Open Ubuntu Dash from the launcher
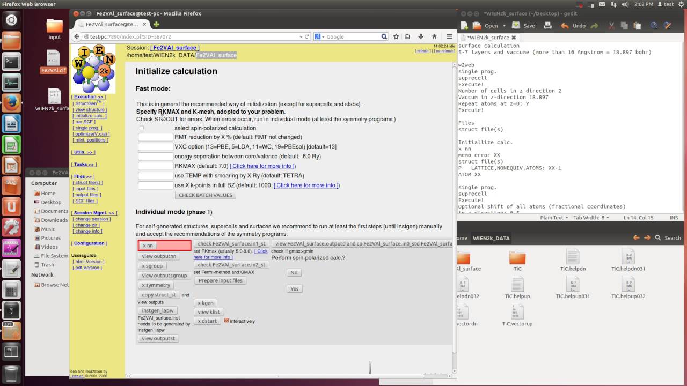Screen dimensions: 687x386 [11, 21]
